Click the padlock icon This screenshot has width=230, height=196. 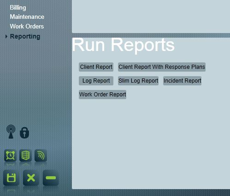(x=24, y=133)
